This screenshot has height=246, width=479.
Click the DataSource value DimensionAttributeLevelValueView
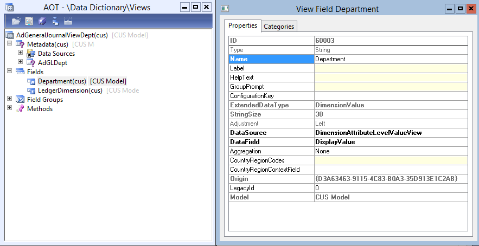click(391, 133)
